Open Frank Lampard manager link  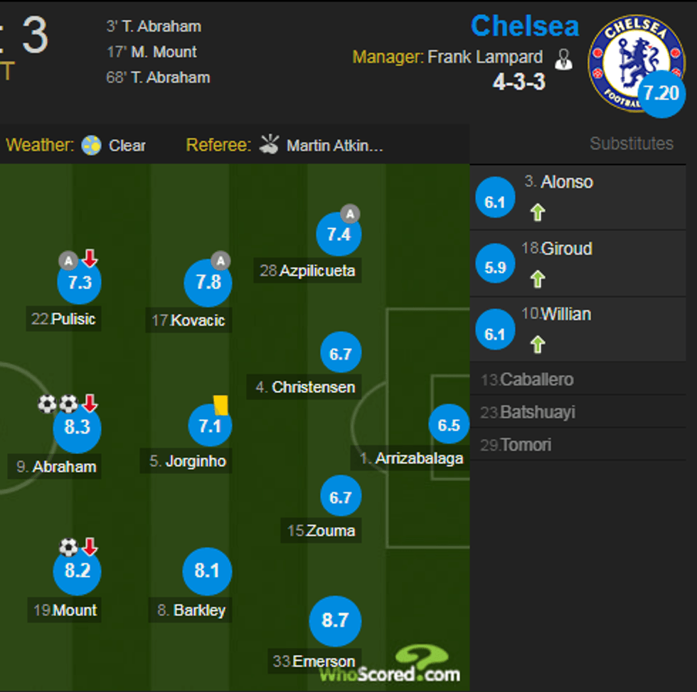[485, 57]
